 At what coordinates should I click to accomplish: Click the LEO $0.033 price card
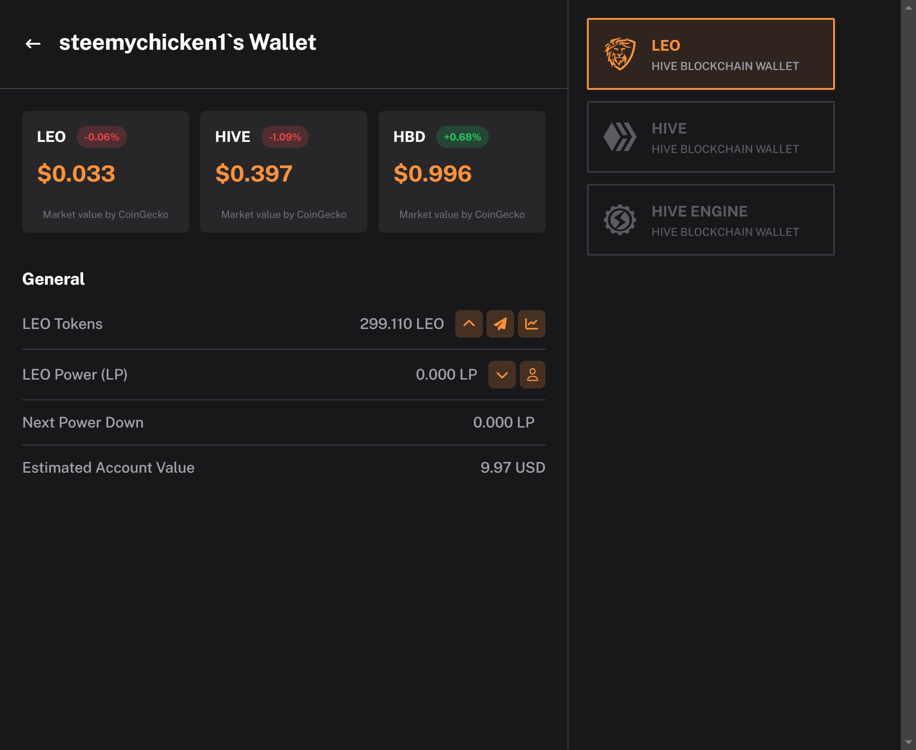point(105,172)
